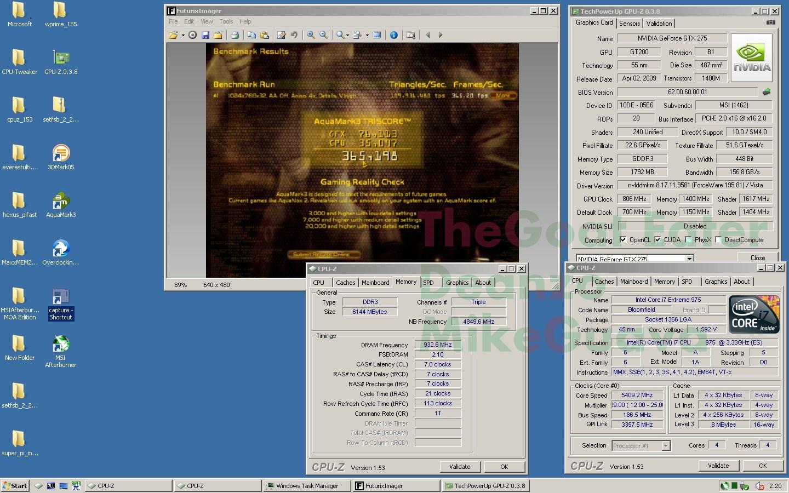Switch to Windows Task Manager in the taskbar

307,486
